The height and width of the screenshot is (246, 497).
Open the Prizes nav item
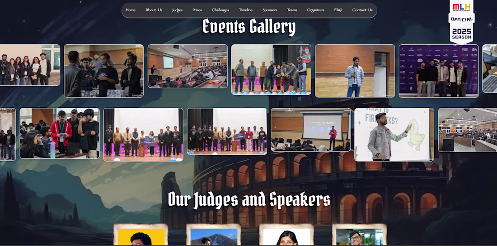[x=197, y=10]
